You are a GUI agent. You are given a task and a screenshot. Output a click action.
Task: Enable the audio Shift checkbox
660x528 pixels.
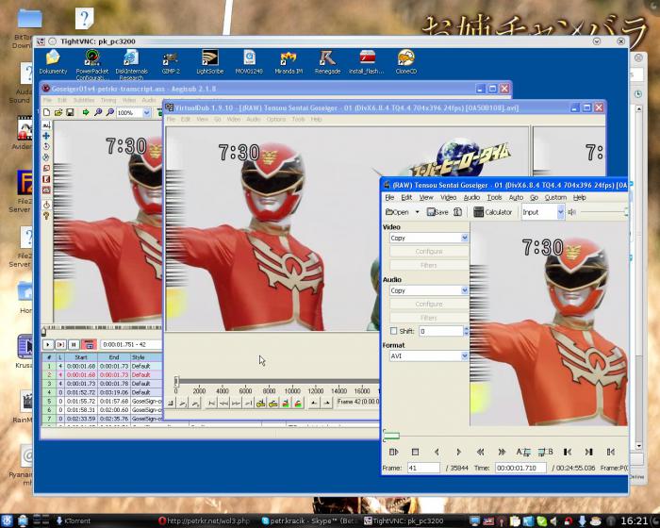(x=393, y=331)
